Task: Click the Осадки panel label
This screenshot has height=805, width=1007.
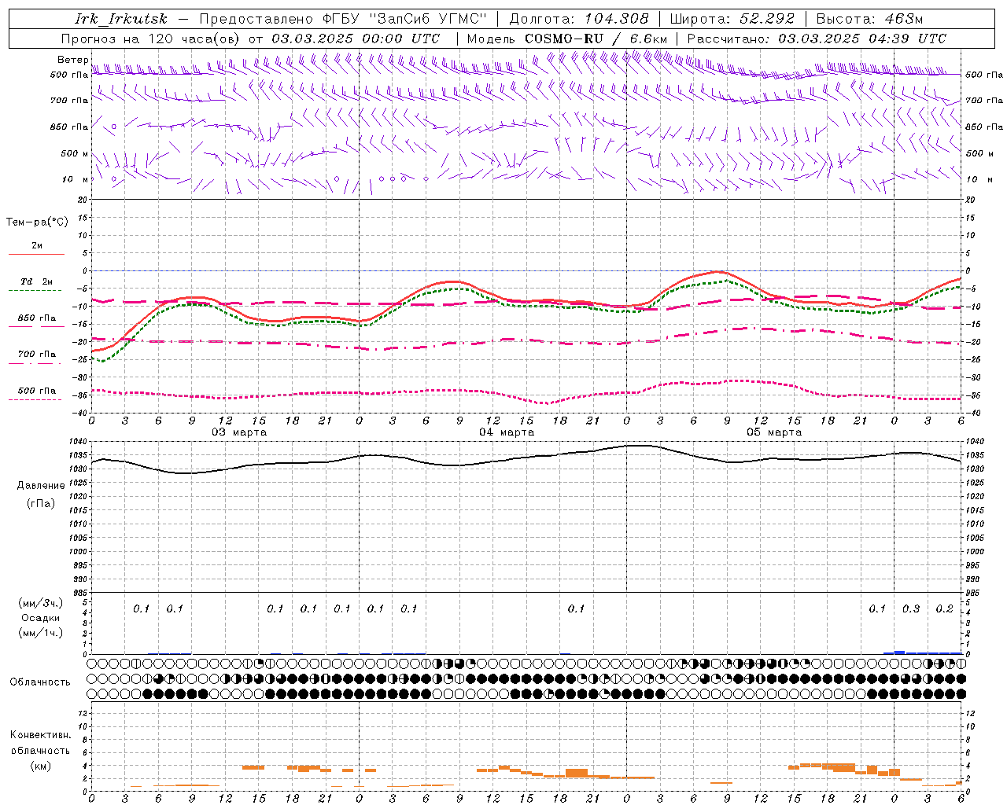Action: (x=40, y=618)
